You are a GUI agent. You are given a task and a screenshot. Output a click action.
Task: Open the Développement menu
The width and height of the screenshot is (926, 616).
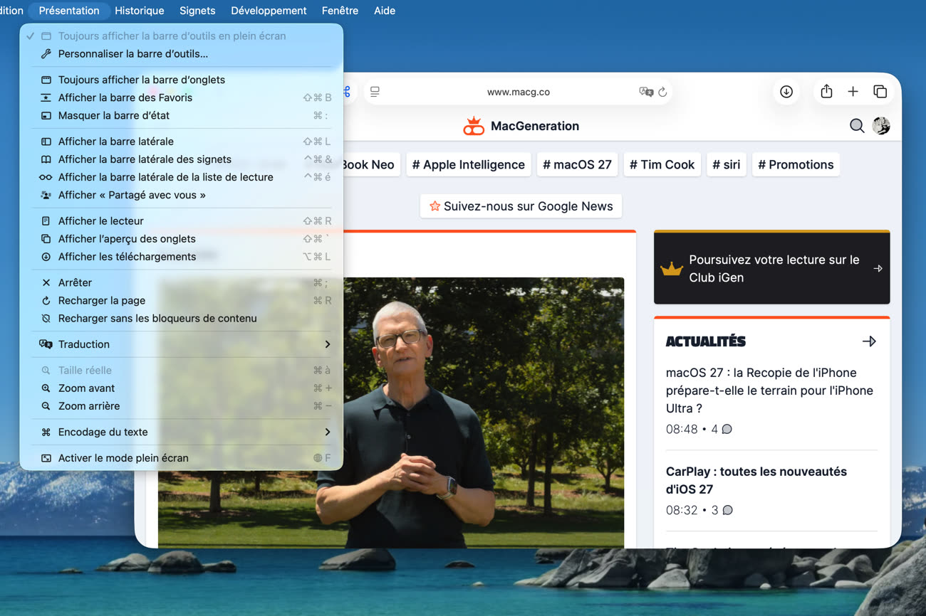[x=269, y=11]
